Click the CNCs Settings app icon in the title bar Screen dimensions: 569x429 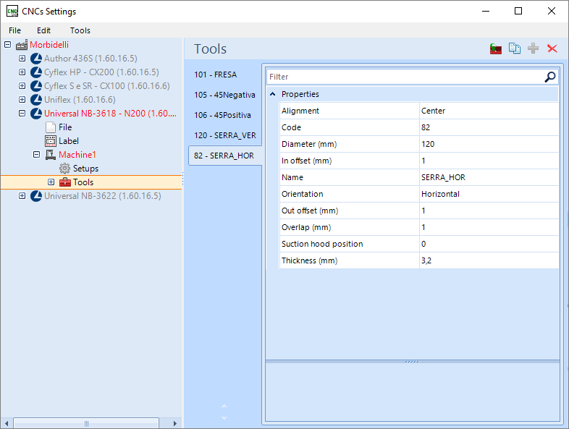pos(12,12)
